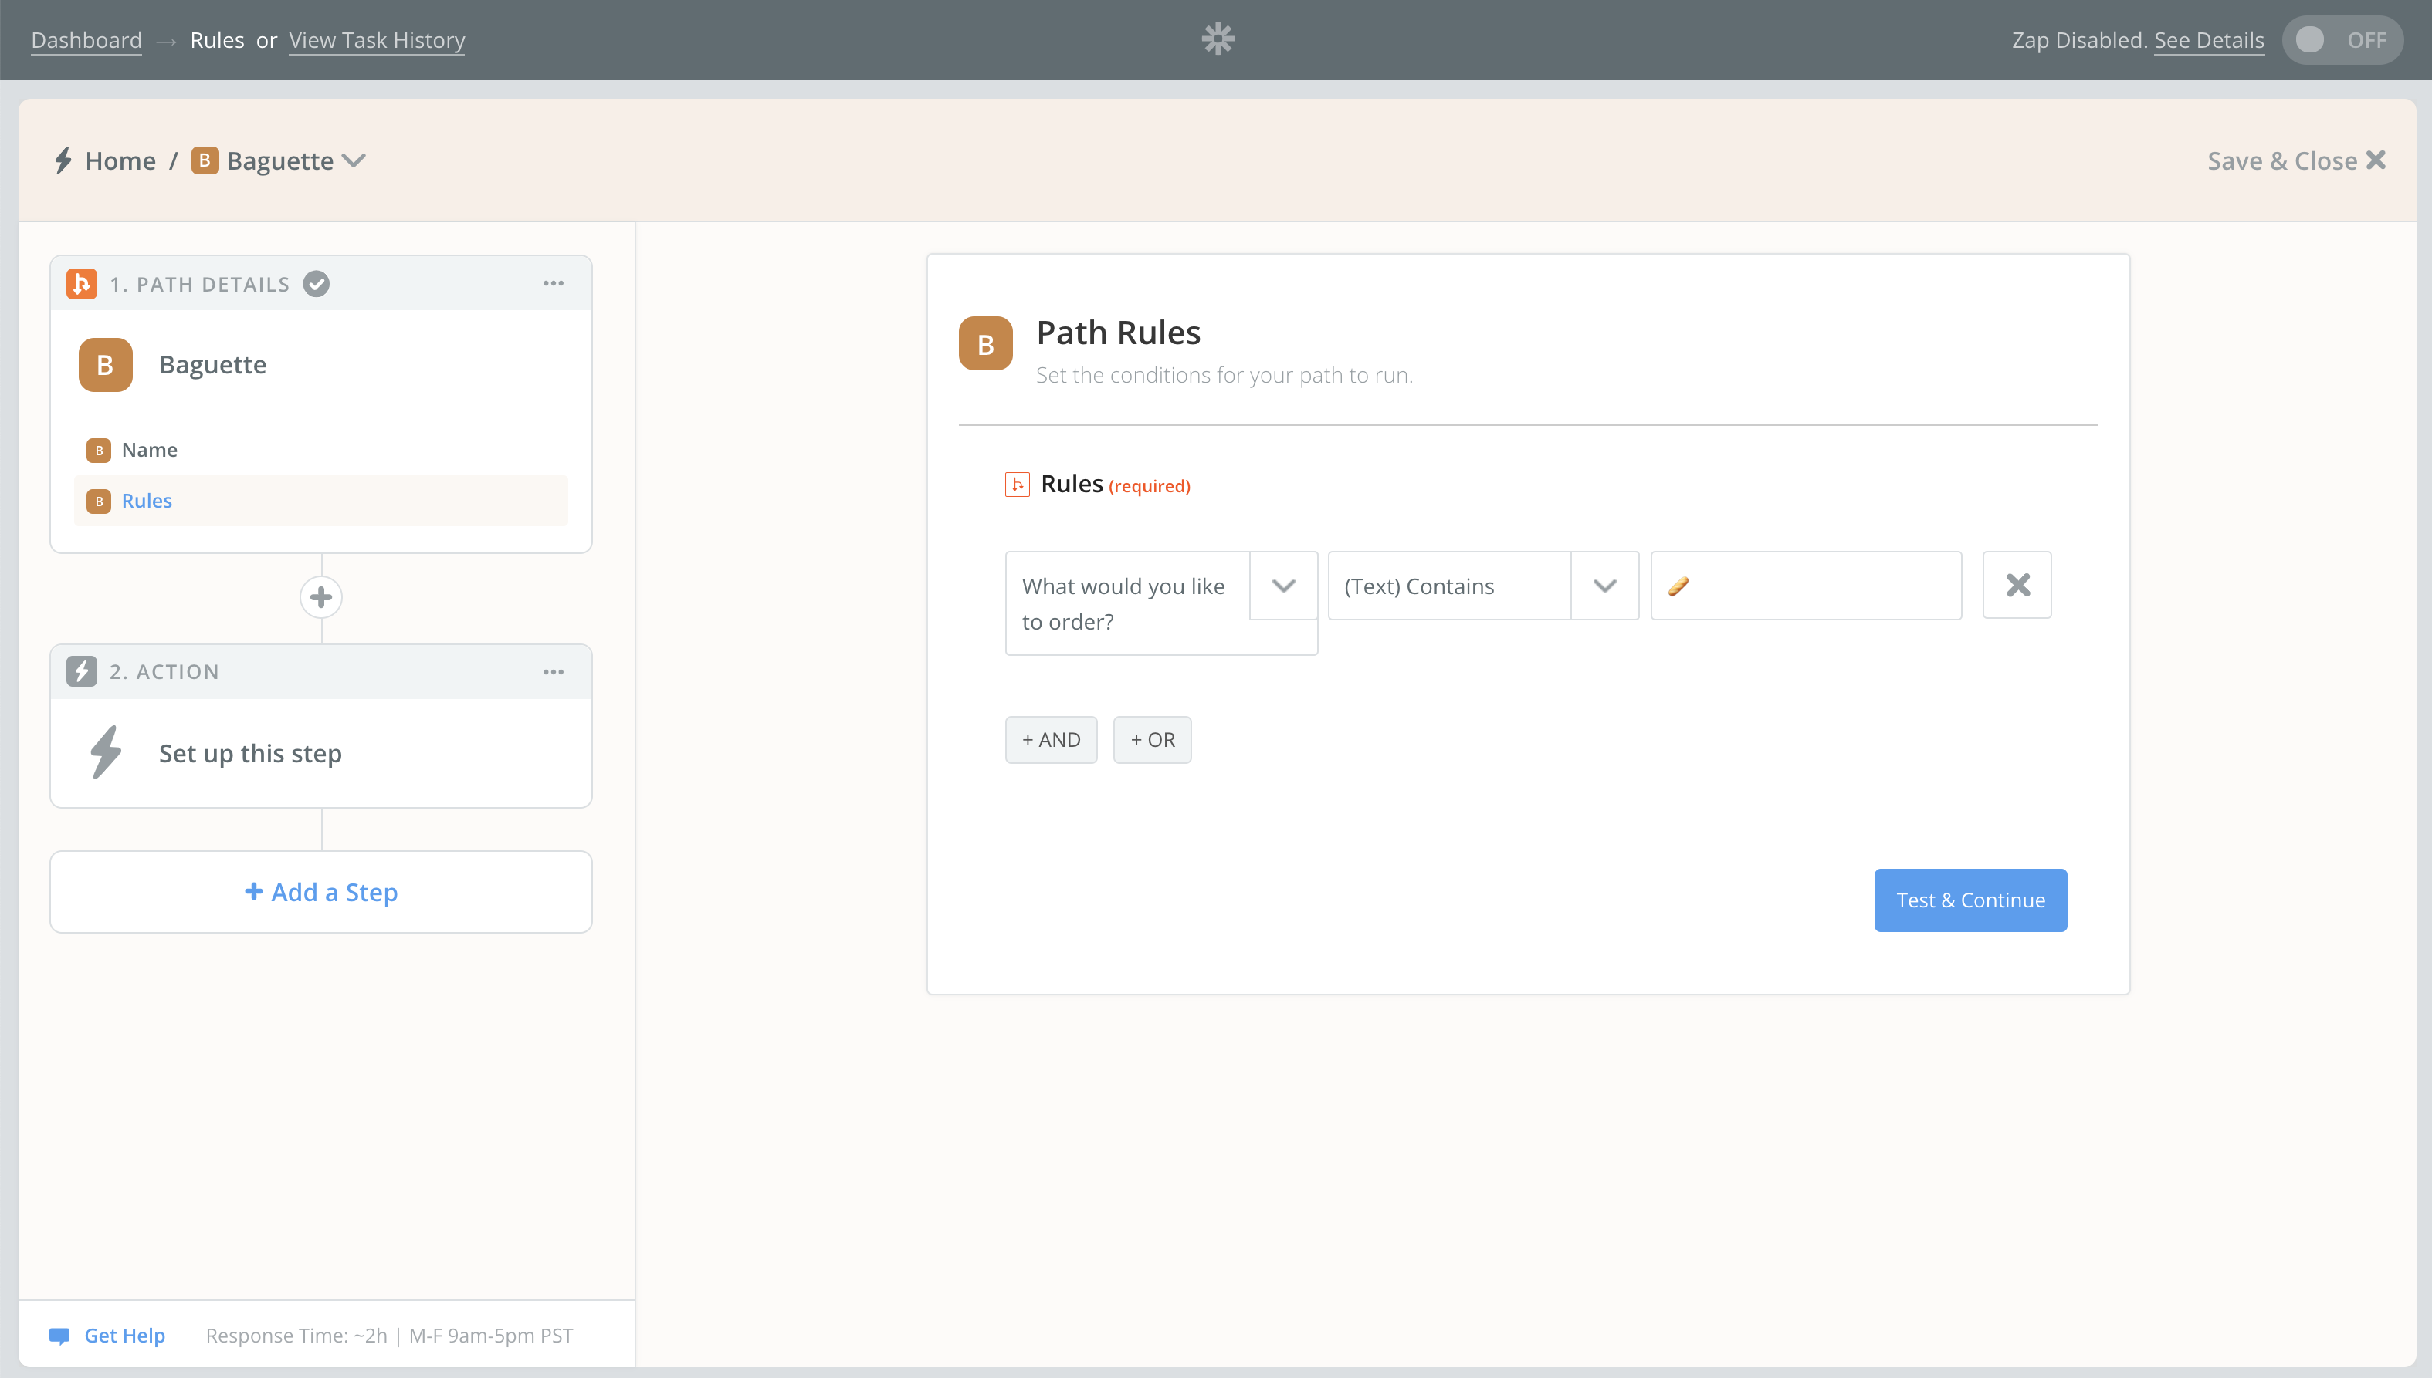Expand the '(Text) Contains' condition dropdown
Image resolution: width=2432 pixels, height=1378 pixels.
1605,584
